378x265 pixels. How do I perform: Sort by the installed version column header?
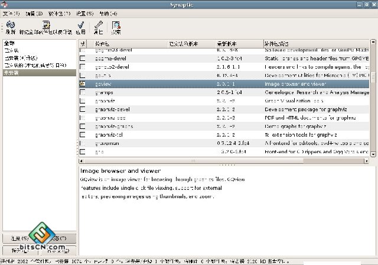tap(191, 44)
